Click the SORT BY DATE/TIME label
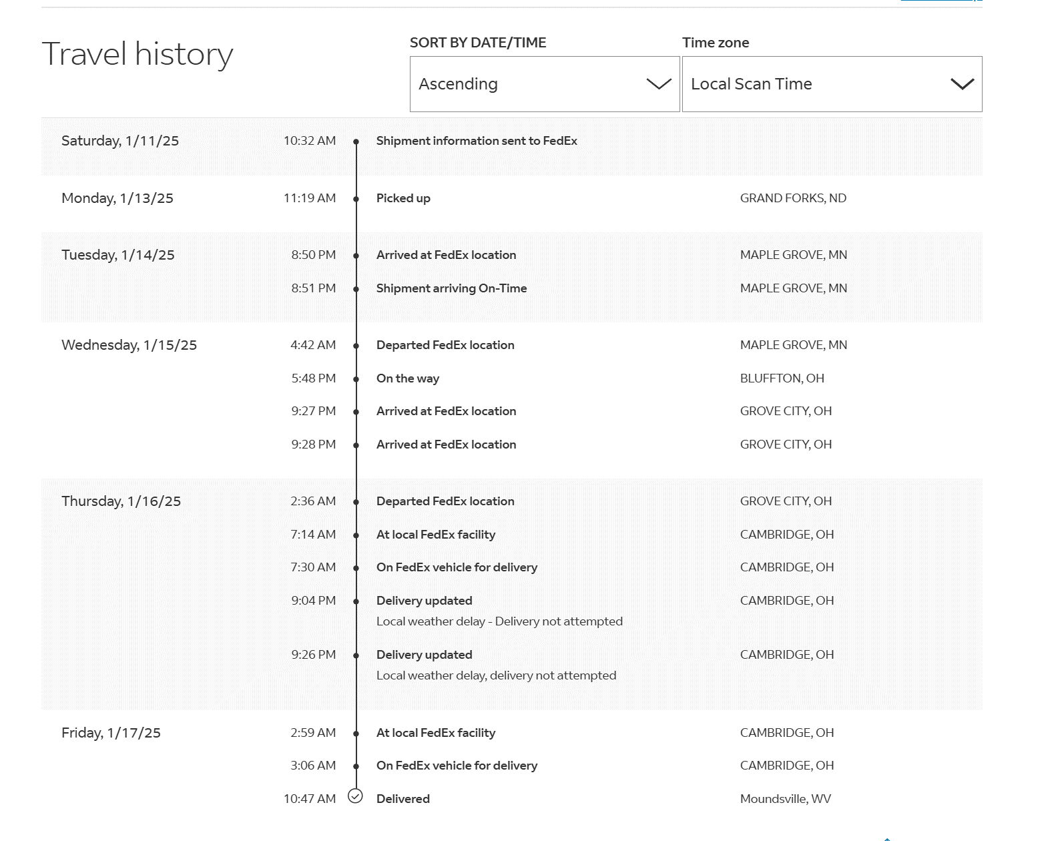1064x841 pixels. coord(478,43)
